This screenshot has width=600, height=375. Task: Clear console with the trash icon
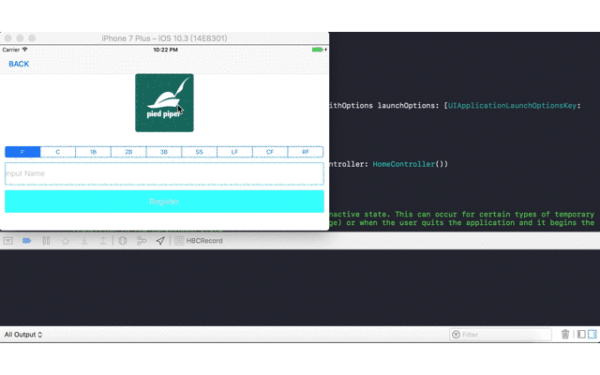(565, 334)
